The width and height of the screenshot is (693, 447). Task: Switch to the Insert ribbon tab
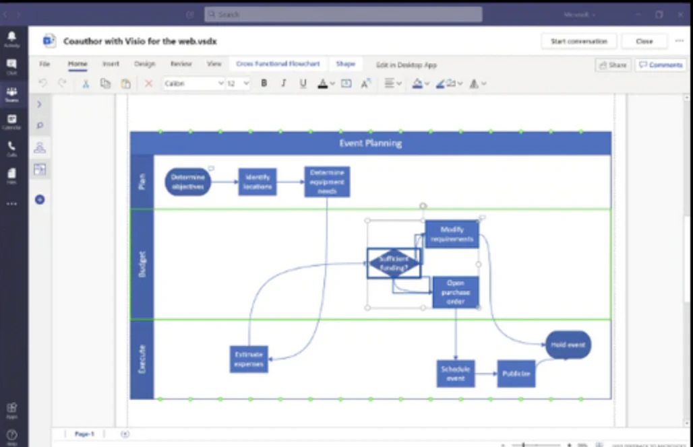click(x=111, y=63)
